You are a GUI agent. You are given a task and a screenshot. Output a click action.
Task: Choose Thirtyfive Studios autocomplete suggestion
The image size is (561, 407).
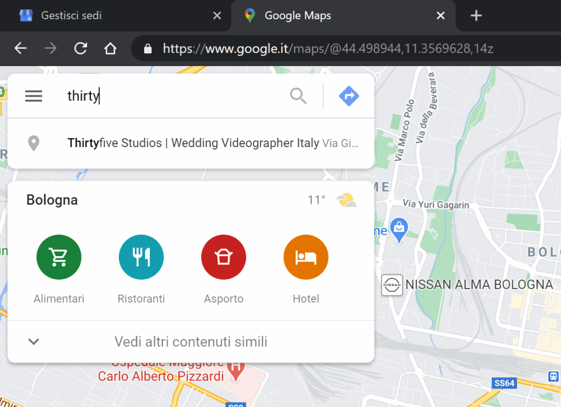point(192,144)
